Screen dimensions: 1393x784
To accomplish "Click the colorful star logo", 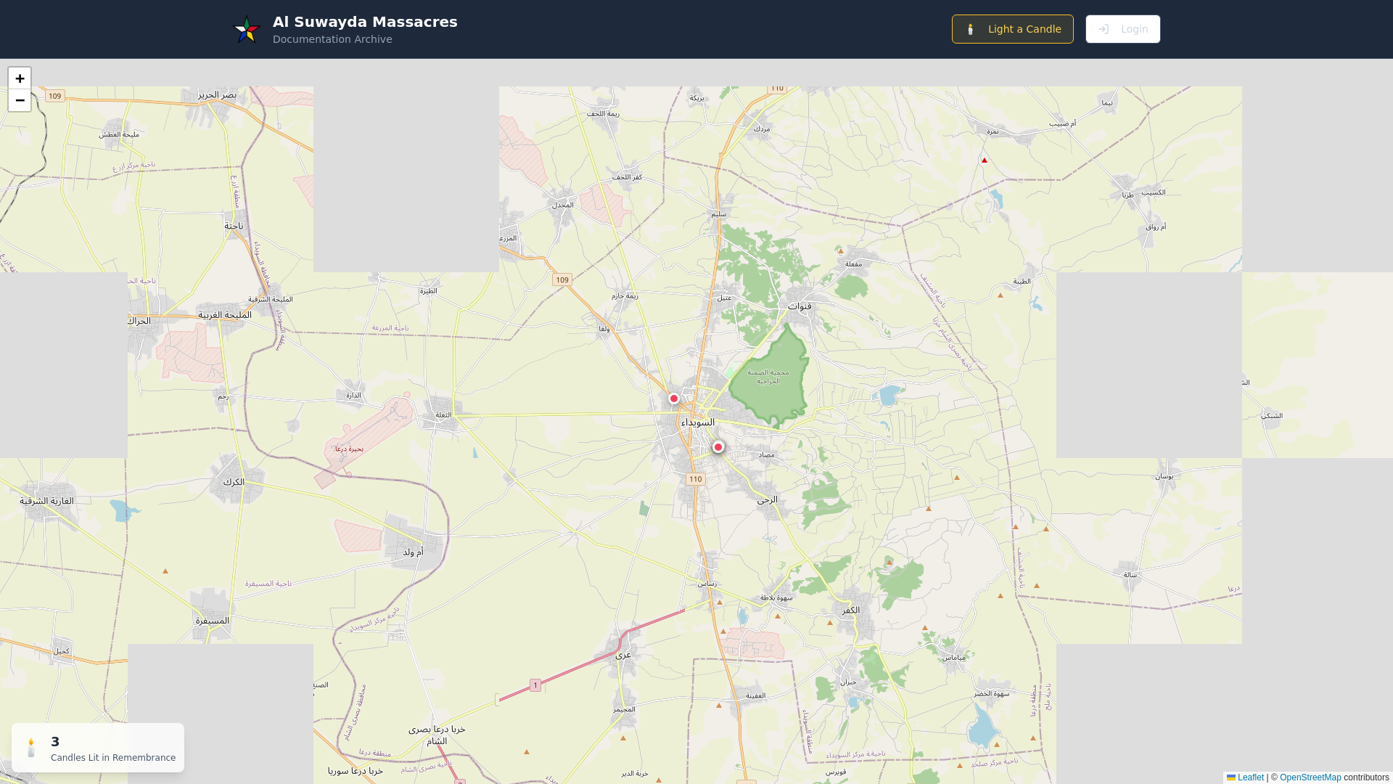I will [247, 29].
